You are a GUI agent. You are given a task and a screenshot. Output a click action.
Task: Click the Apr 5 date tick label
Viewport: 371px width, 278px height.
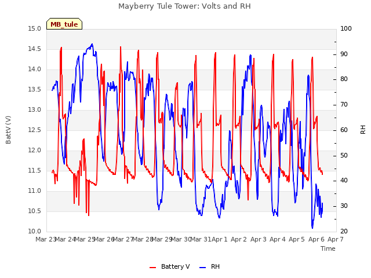297,240
